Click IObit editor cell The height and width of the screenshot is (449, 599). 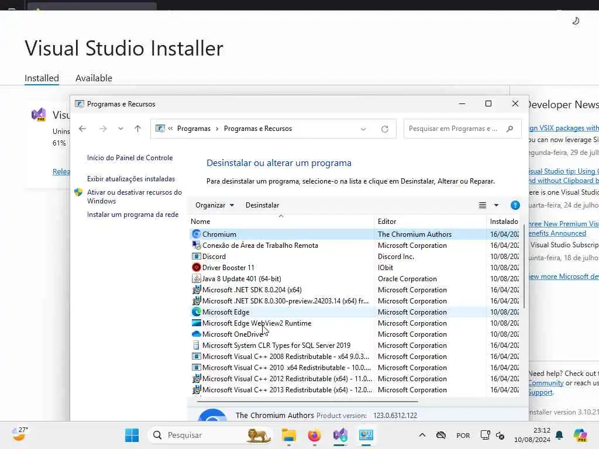(x=385, y=268)
